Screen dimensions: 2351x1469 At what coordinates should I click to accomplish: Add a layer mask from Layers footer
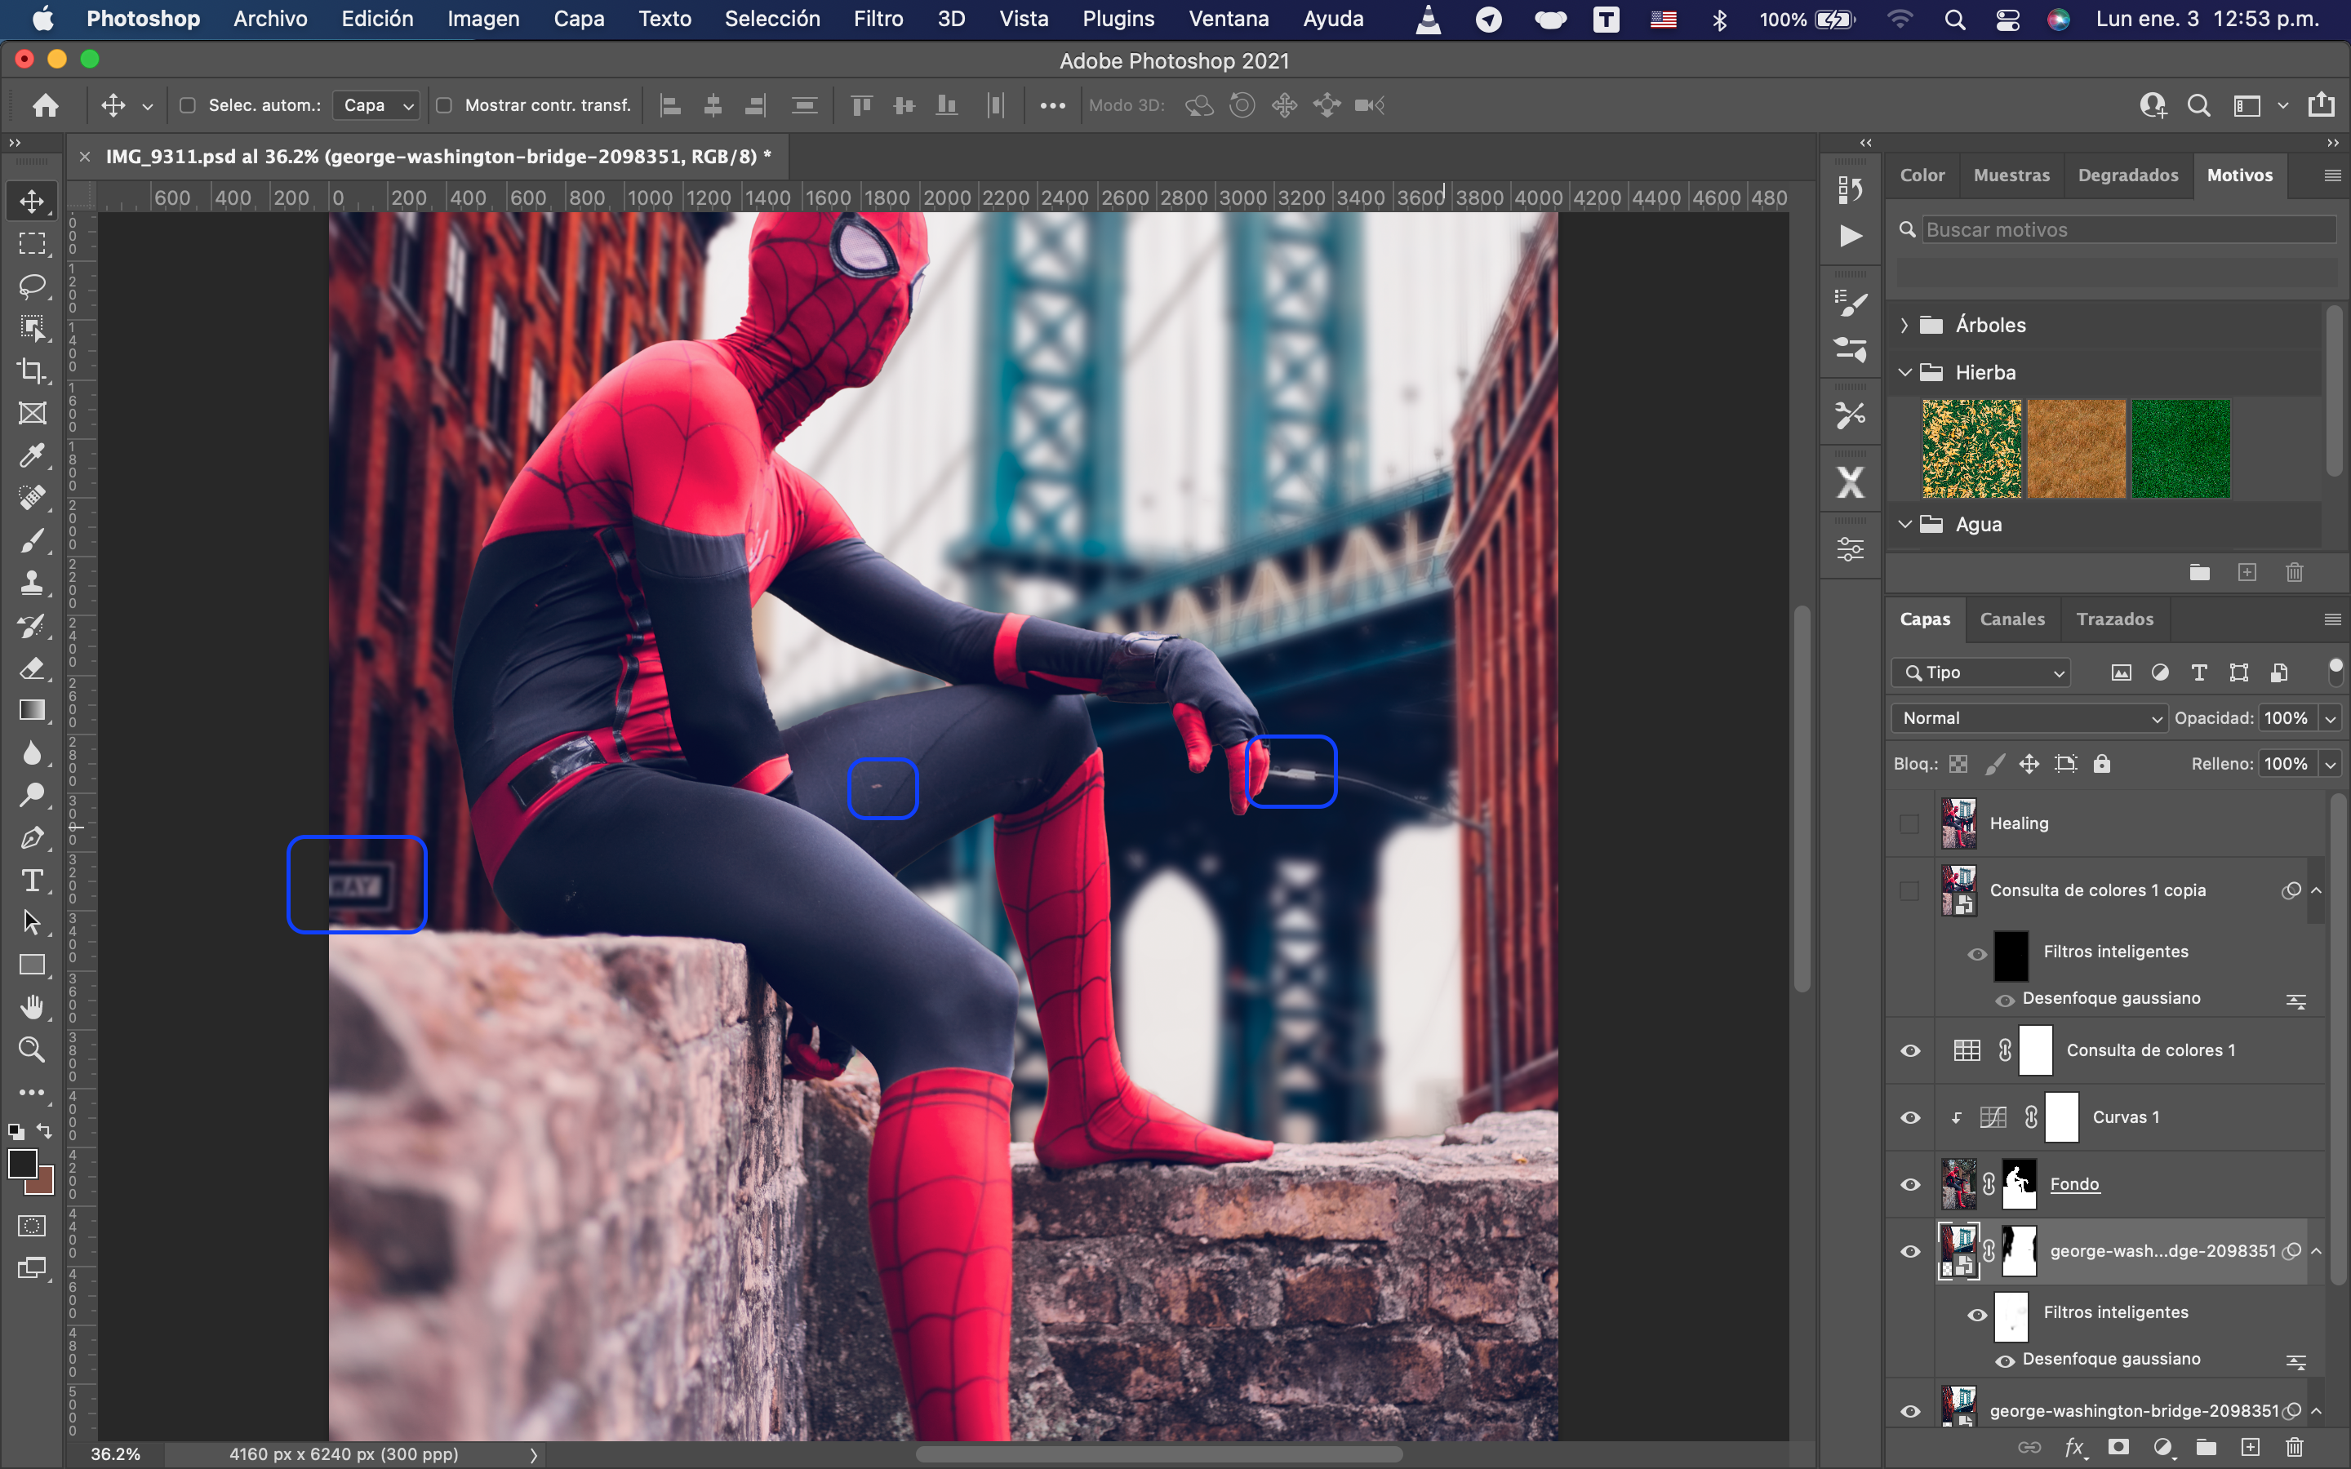point(2119,1448)
